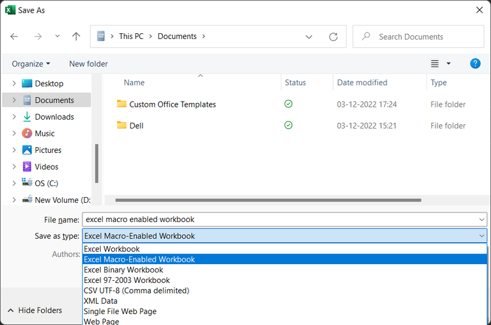The height and width of the screenshot is (325, 491).
Task: Open the help question mark icon
Action: click(x=475, y=63)
